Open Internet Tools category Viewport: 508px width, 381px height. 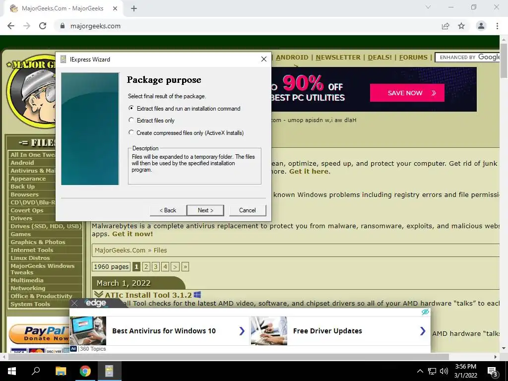[x=32, y=250]
